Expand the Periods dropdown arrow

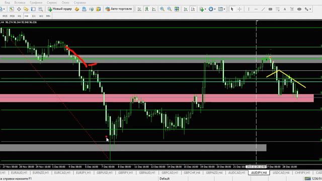215,9
